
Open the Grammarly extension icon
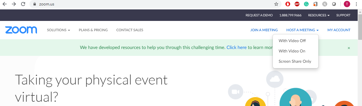pyautogui.click(x=306, y=4)
